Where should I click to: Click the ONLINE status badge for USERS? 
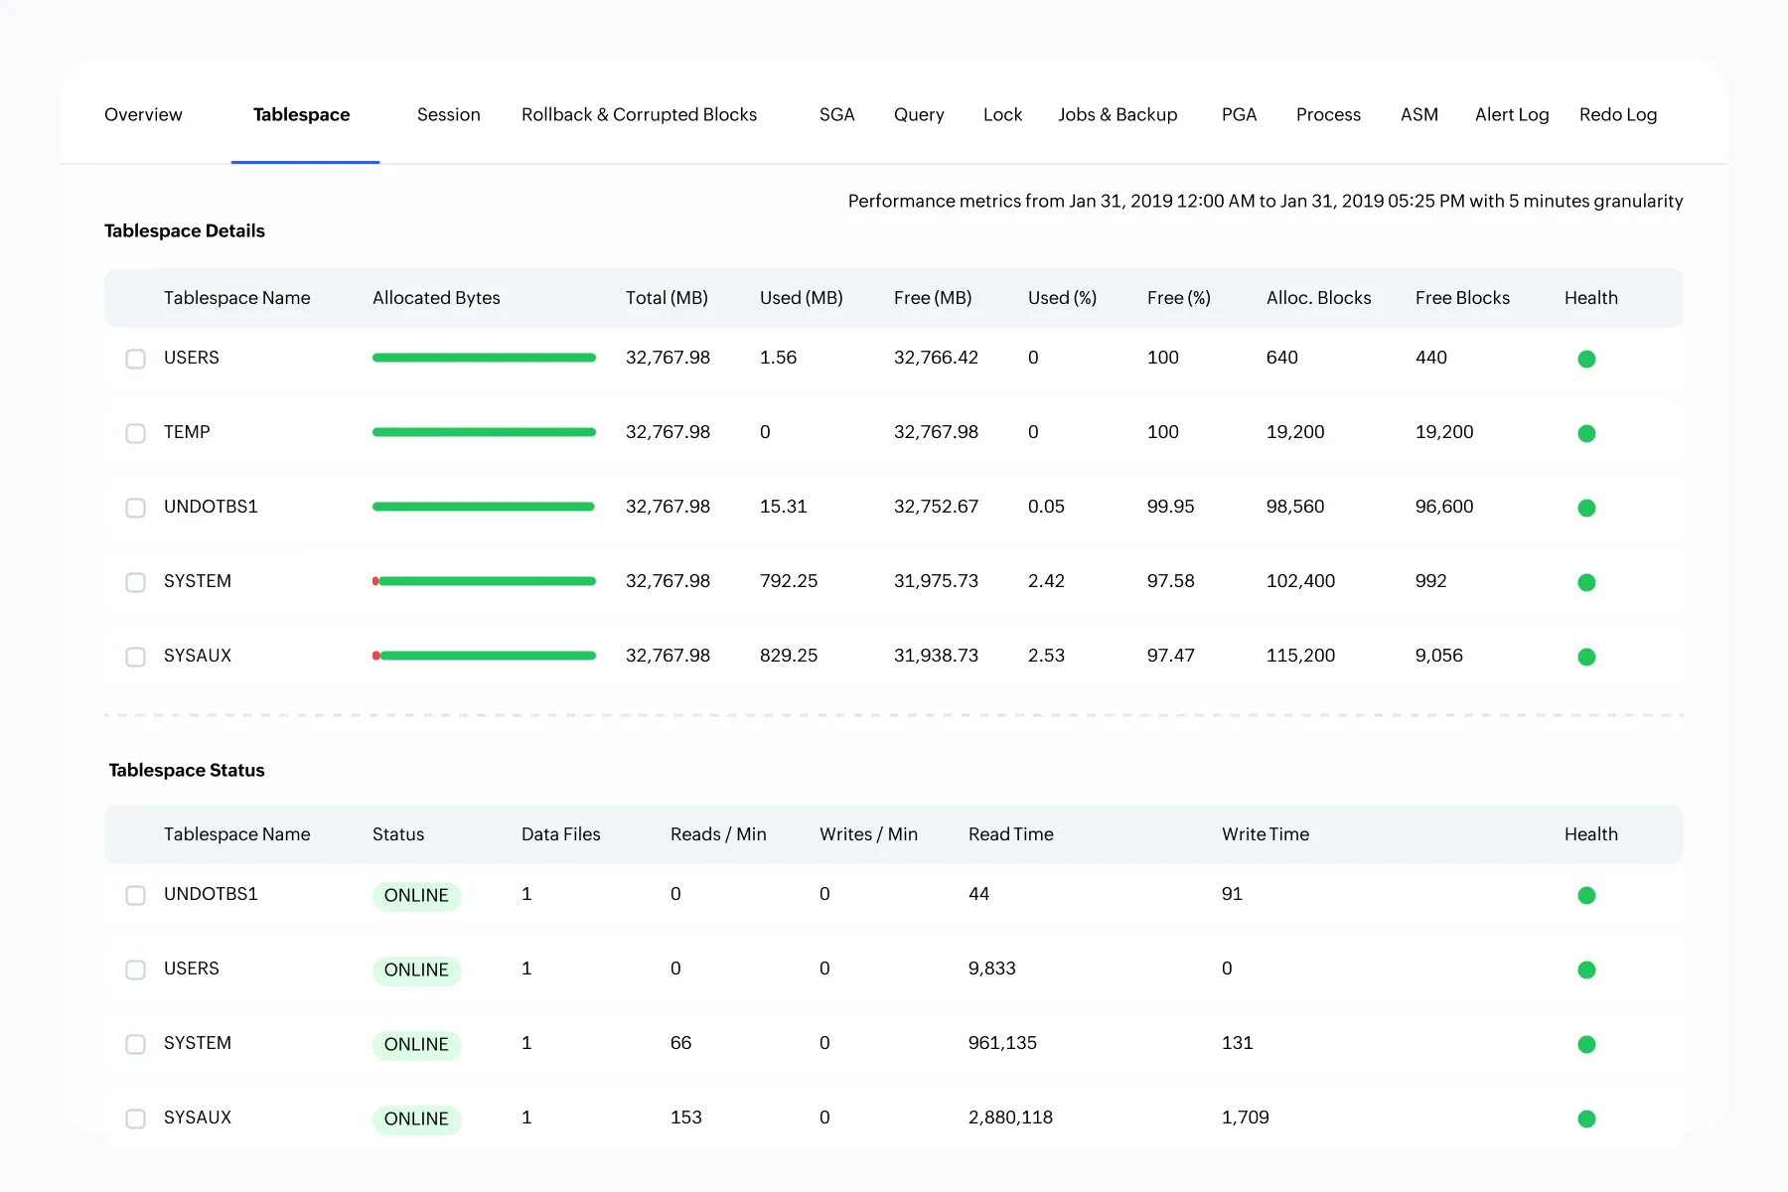click(x=416, y=969)
